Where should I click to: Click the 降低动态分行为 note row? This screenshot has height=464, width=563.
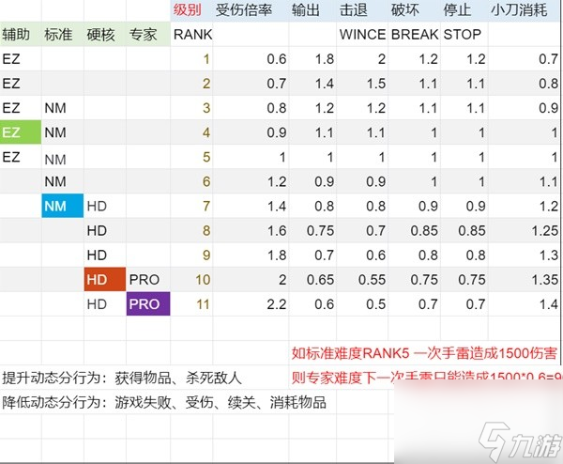pos(164,402)
